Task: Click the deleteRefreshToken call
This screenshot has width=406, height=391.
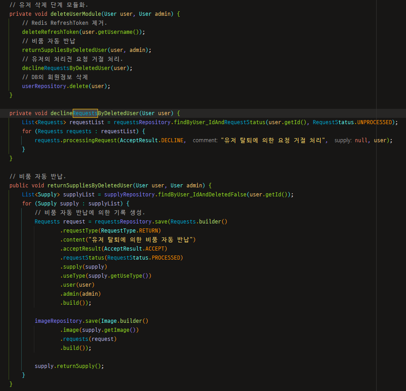Action: pos(51,32)
